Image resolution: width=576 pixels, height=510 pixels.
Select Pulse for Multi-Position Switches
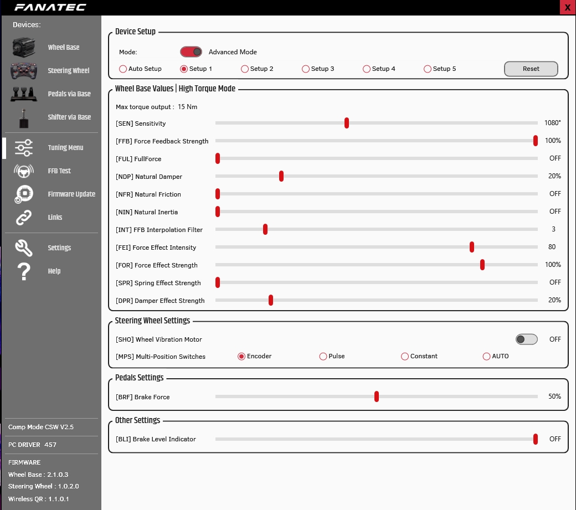(323, 357)
